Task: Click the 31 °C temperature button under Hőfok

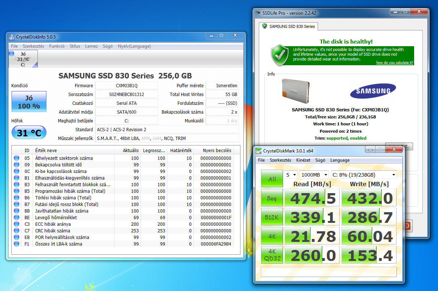Action: point(29,133)
